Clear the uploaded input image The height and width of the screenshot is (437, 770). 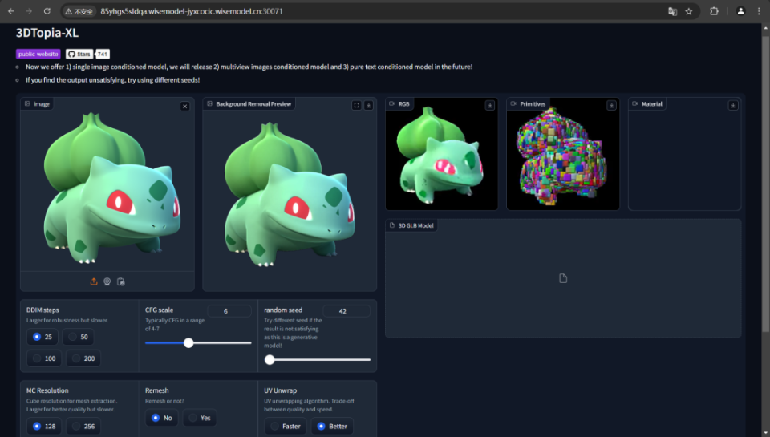[184, 106]
